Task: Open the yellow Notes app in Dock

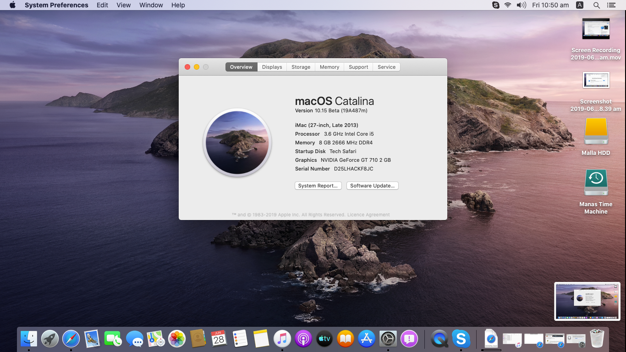Action: (x=261, y=339)
